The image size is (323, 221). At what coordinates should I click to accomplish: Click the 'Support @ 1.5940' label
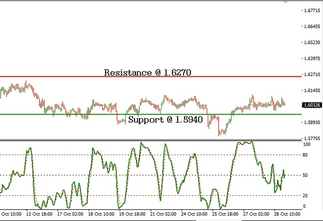pos(165,120)
